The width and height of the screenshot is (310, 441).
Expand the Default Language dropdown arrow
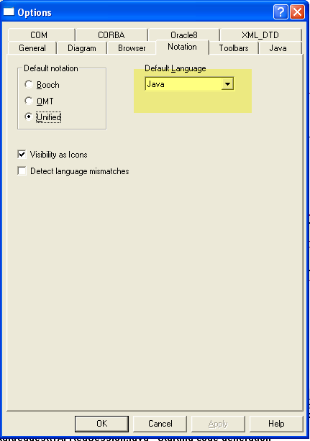[x=227, y=84]
